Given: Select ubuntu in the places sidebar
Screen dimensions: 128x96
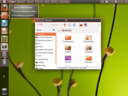Looking at the screenshot, I should 45,34.
